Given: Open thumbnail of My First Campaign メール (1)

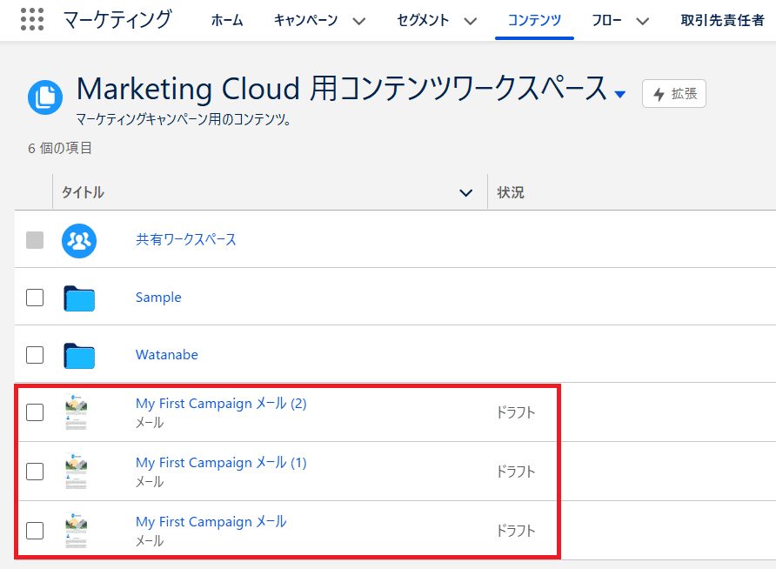Looking at the screenshot, I should click(77, 472).
